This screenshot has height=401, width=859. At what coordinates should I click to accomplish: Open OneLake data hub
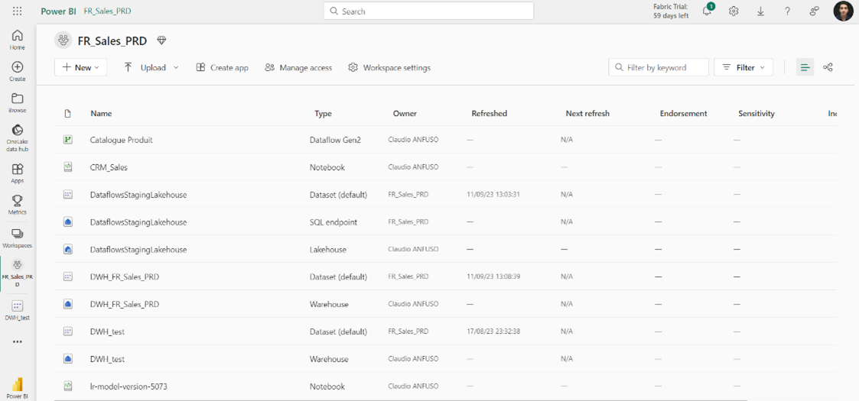(17, 137)
